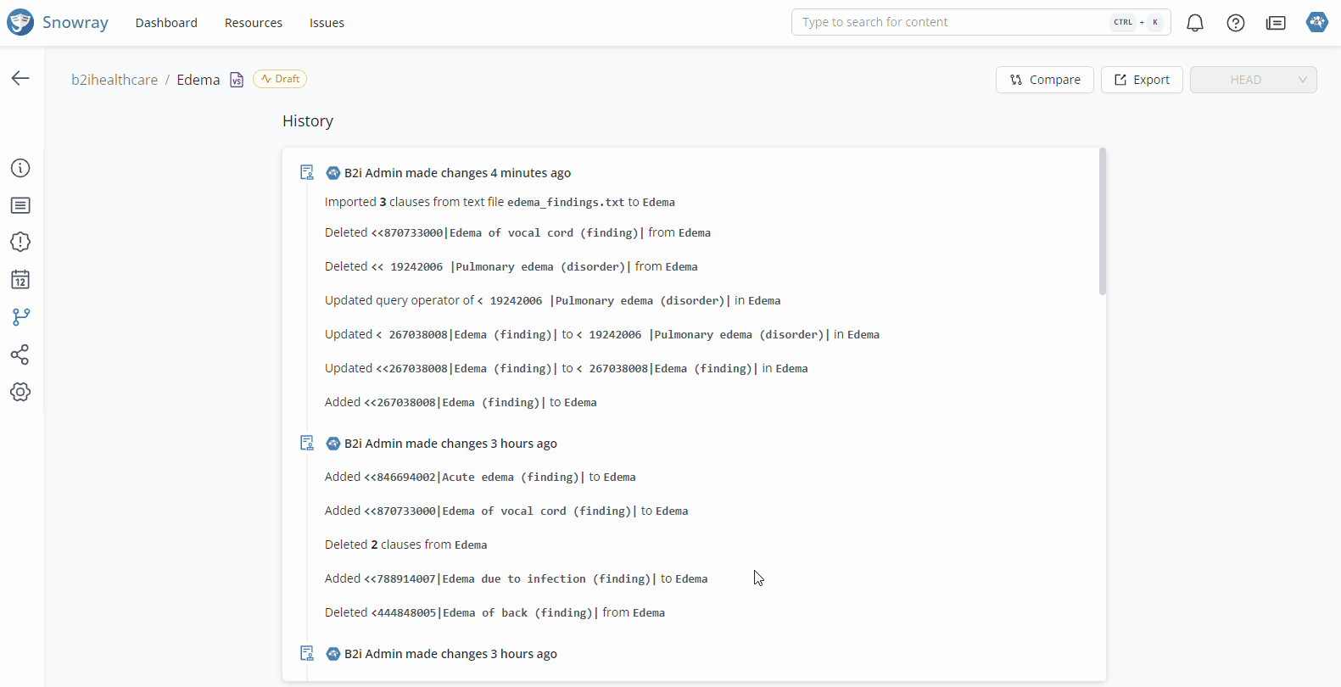
Task: Open the help question mark icon
Action: coord(1236,23)
